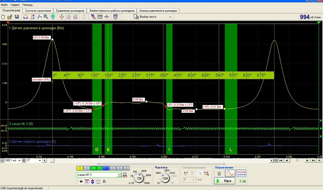The width and height of the screenshot is (323, 190).
Task: Select the magnifier zoom tool
Action: click(x=46, y=17)
